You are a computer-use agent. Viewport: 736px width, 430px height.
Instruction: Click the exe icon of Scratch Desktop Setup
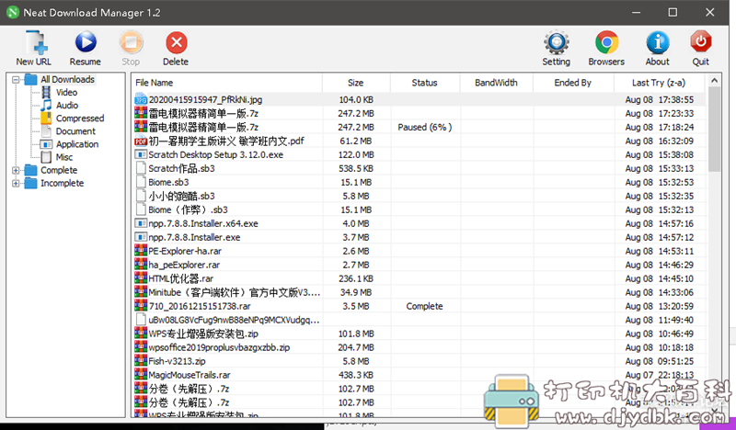tap(141, 154)
